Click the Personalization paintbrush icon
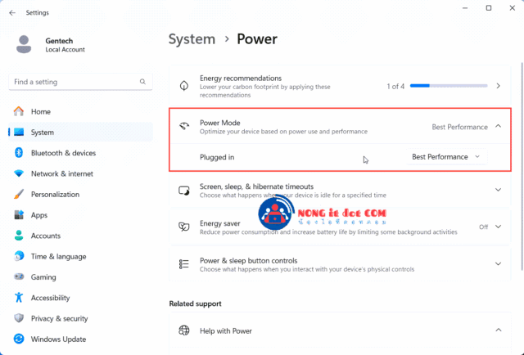This screenshot has width=524, height=355. point(19,194)
